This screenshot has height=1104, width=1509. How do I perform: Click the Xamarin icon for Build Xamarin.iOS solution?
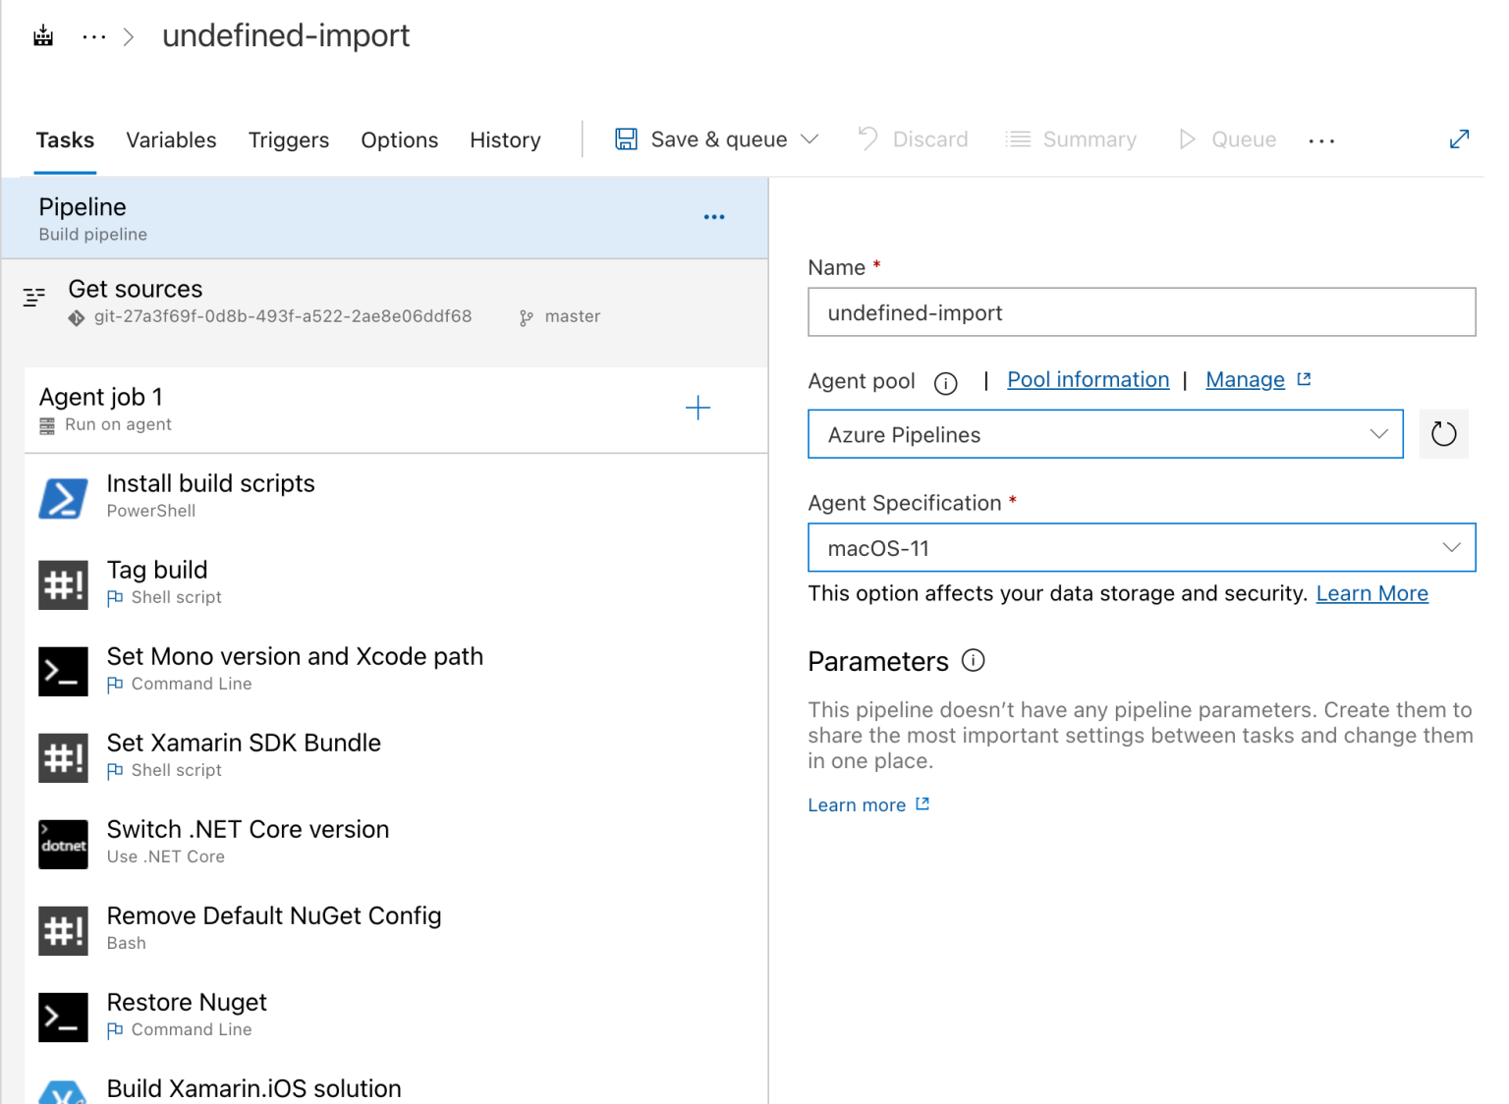(x=63, y=1090)
